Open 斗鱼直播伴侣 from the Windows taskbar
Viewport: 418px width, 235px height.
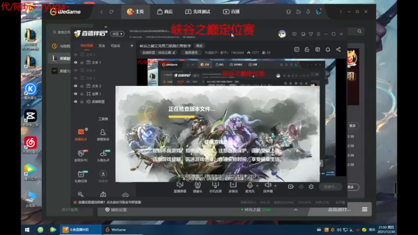pos(79,230)
